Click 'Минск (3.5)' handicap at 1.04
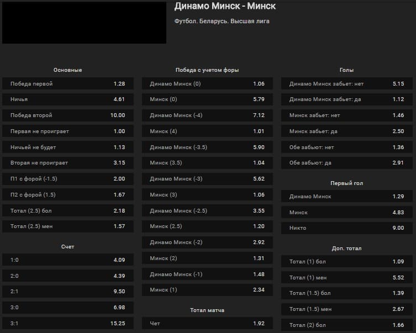The width and height of the screenshot is (416, 333). click(x=207, y=163)
